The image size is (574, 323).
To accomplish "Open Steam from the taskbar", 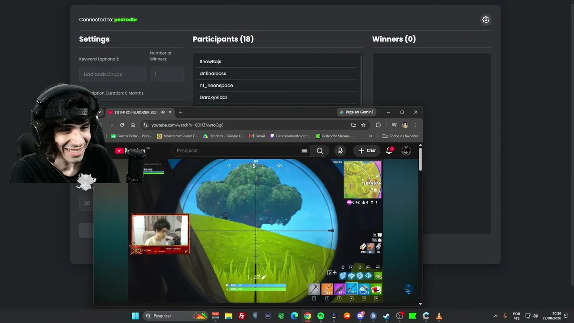I will [387, 316].
